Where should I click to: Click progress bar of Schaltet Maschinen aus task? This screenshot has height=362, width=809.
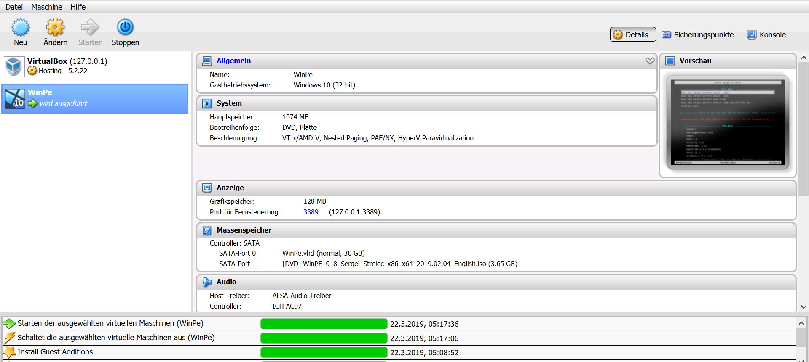(324, 338)
